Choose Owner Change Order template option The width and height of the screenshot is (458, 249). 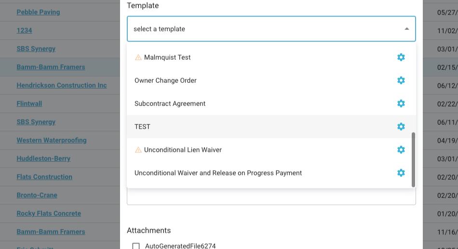165,80
